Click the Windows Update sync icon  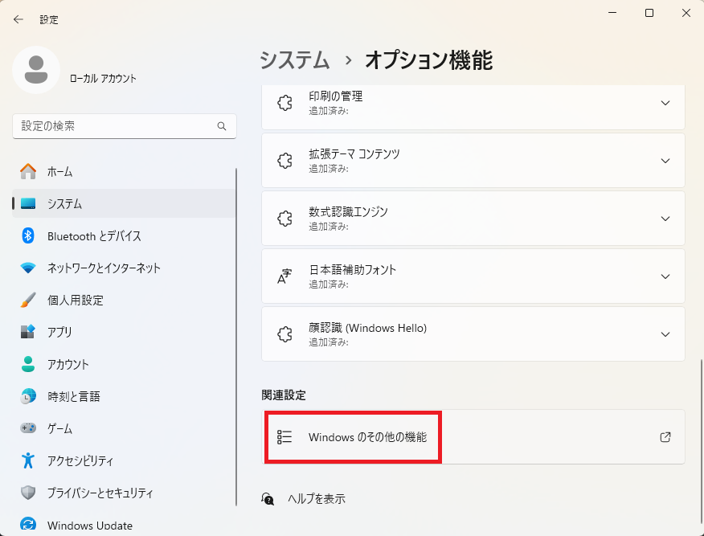[x=28, y=524]
